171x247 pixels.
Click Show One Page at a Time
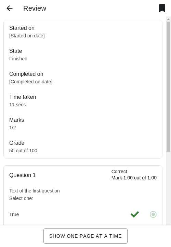[85, 236]
